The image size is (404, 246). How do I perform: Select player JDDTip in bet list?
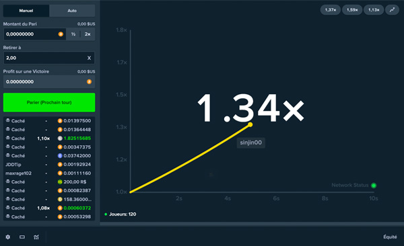pos(13,165)
